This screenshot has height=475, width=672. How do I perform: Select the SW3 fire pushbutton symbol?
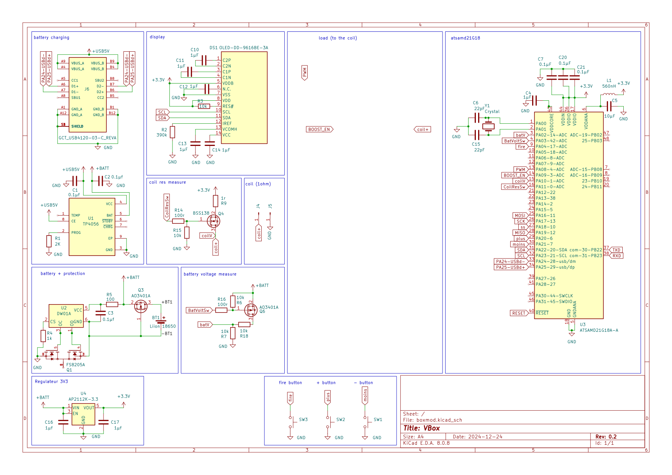tap(291, 422)
